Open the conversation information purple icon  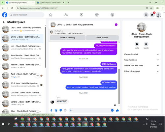pos(116,25)
